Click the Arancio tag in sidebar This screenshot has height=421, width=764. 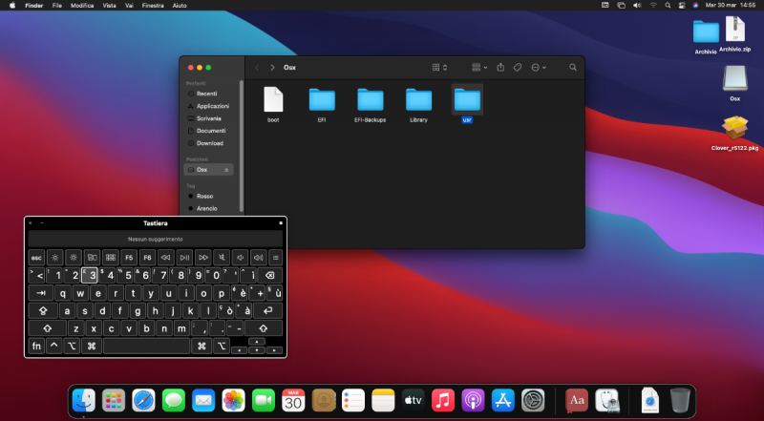pyautogui.click(x=208, y=208)
